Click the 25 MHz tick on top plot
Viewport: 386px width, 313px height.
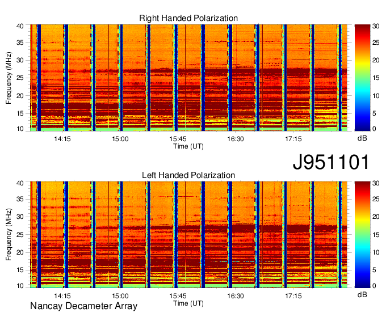[20, 78]
